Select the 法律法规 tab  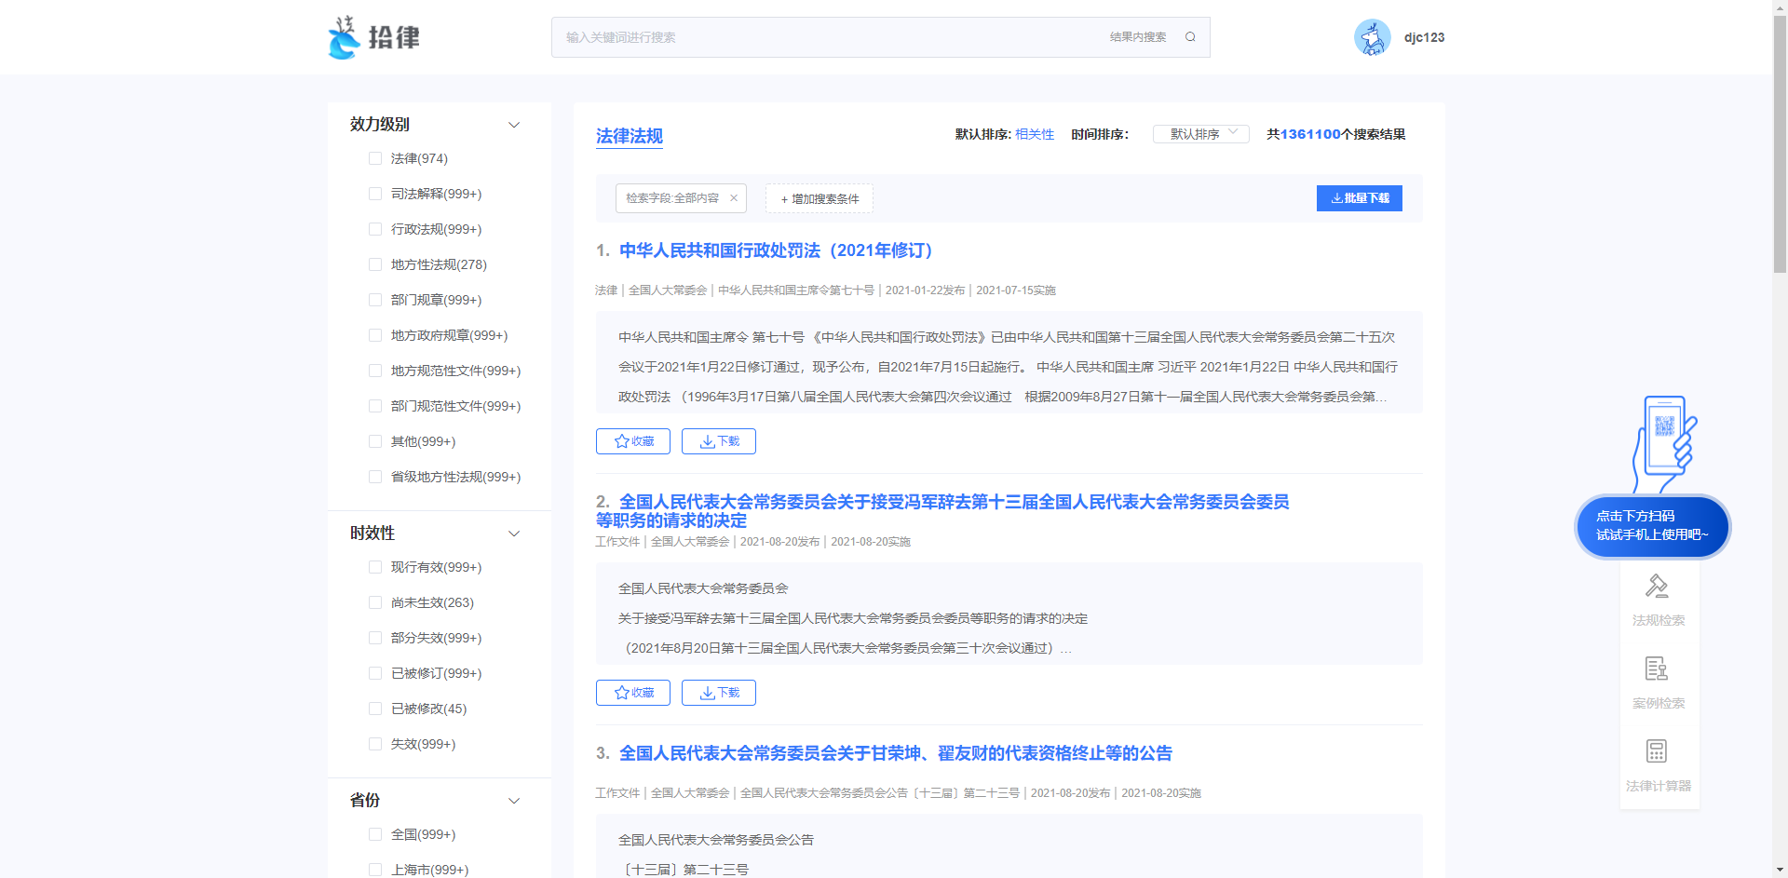tap(630, 136)
